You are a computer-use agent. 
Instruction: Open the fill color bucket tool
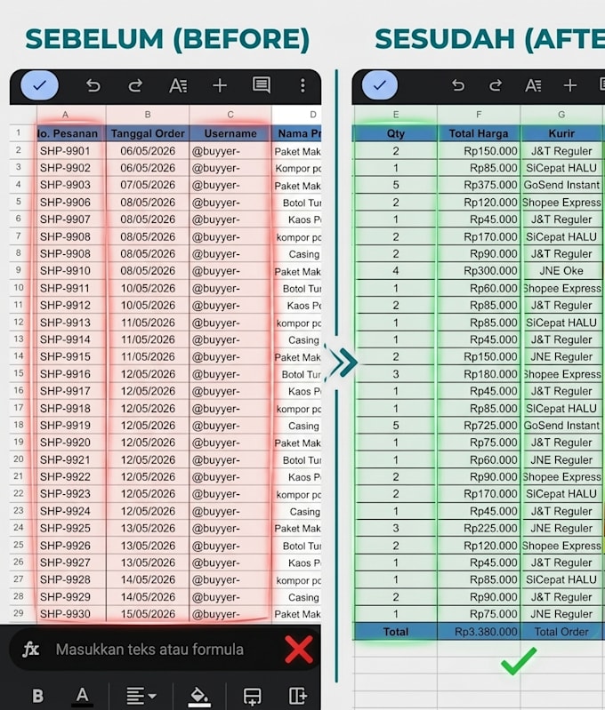point(199,696)
